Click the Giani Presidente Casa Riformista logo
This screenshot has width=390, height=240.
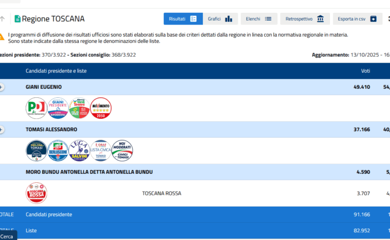(x=58, y=108)
